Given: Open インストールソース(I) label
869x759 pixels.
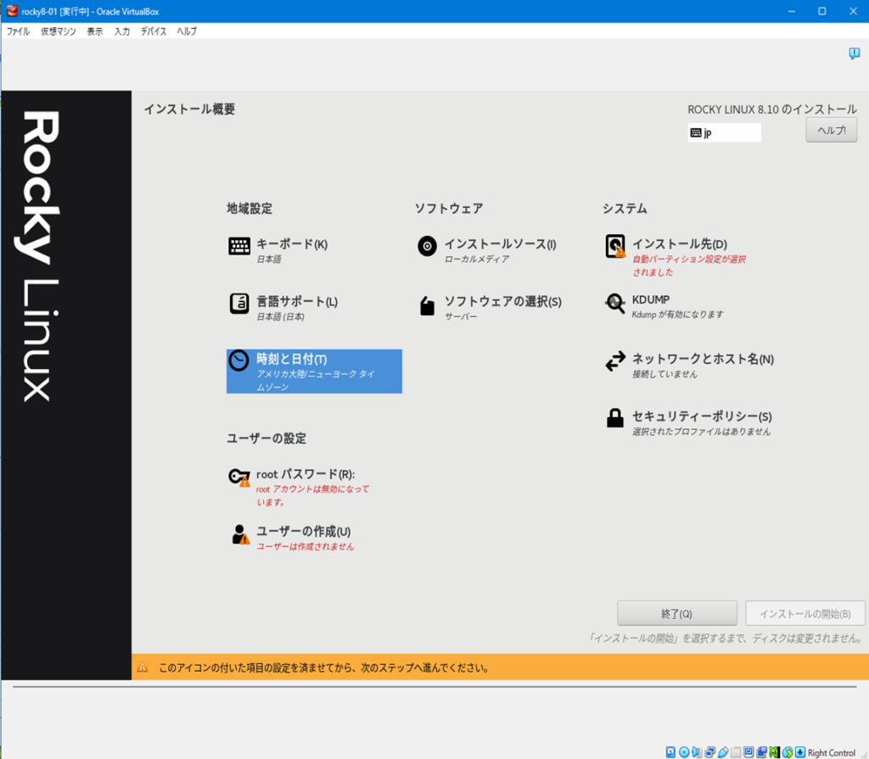Looking at the screenshot, I should coord(501,243).
